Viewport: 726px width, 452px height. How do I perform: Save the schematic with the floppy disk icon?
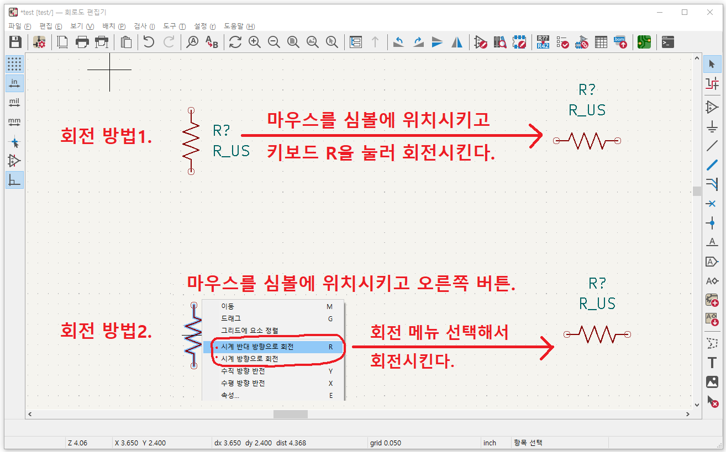point(15,42)
